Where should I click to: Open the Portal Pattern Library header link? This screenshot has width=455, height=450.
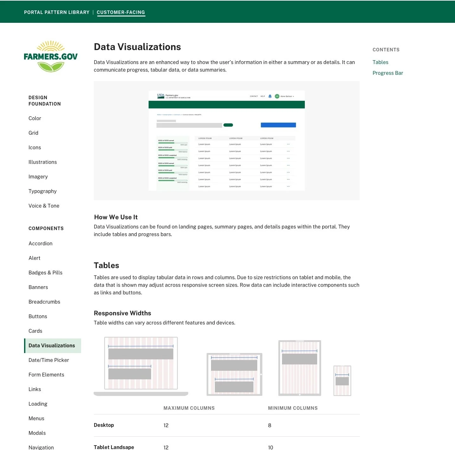tap(57, 12)
